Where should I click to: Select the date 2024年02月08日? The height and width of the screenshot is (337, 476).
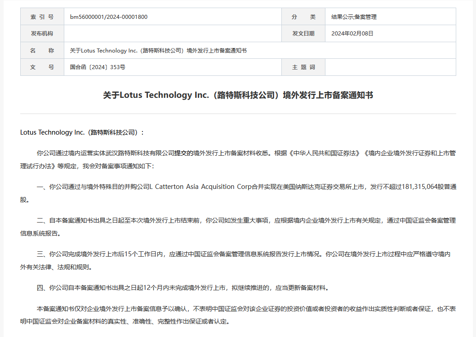click(352, 34)
